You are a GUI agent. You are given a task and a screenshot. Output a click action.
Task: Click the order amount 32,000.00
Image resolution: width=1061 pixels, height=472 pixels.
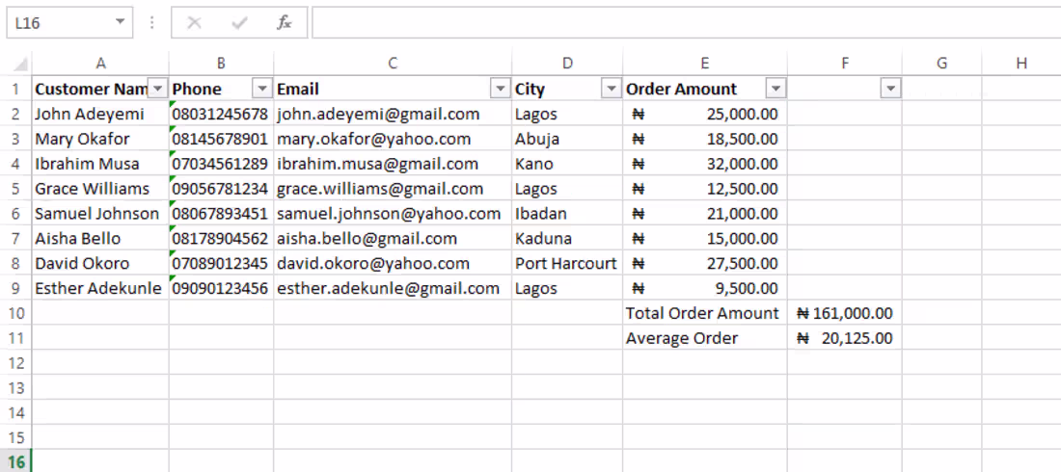(705, 164)
